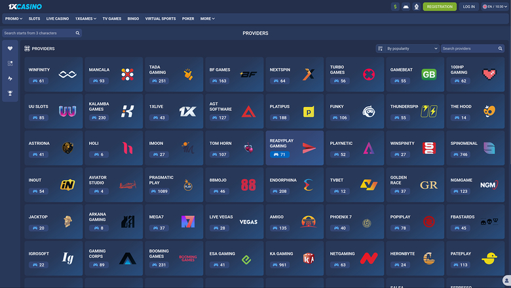Click the InOut yellow iN logo
511x288 pixels.
click(x=67, y=185)
